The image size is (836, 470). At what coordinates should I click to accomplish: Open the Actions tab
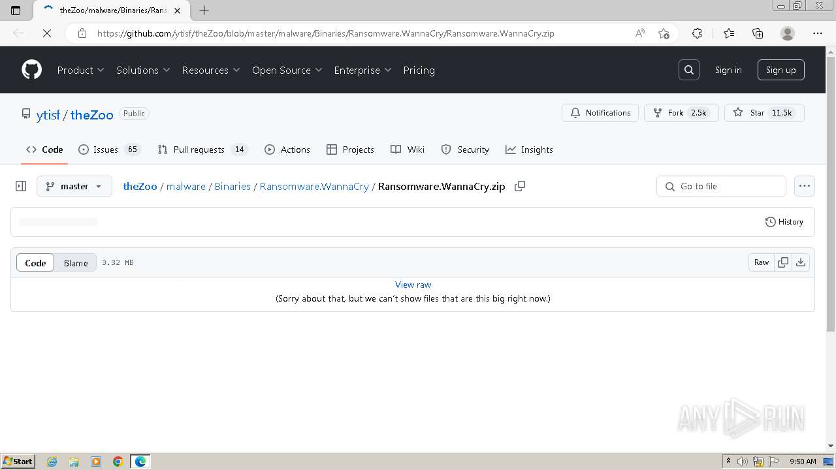(287, 149)
